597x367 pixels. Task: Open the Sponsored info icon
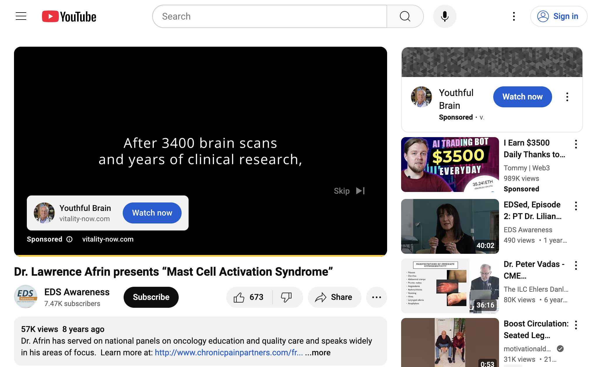click(69, 239)
